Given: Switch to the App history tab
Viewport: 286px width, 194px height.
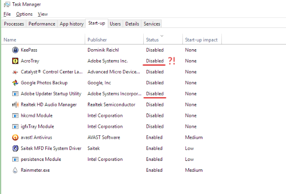Looking at the screenshot, I should pyautogui.click(x=72, y=24).
